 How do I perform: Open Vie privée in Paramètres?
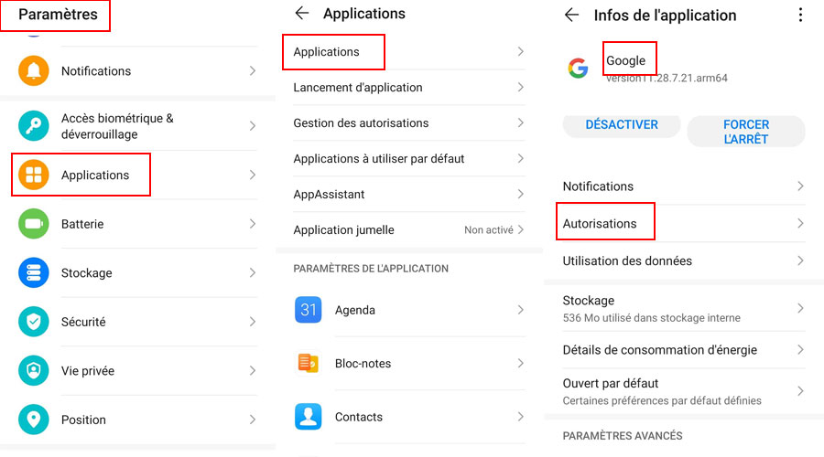coord(88,371)
